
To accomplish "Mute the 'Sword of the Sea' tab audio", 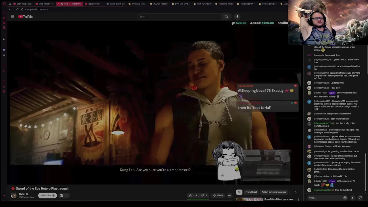I will click(x=62, y=4).
